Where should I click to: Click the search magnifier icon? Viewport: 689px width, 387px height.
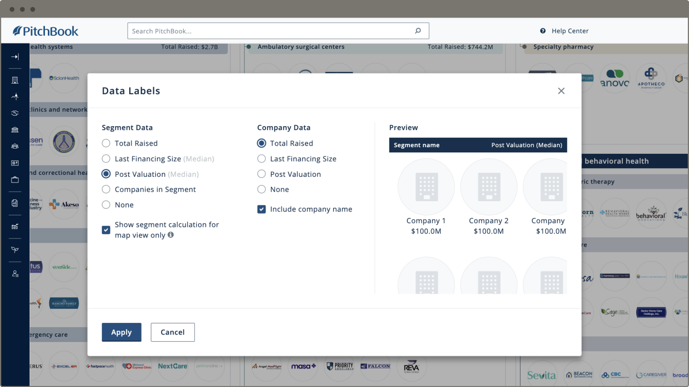[x=418, y=31]
